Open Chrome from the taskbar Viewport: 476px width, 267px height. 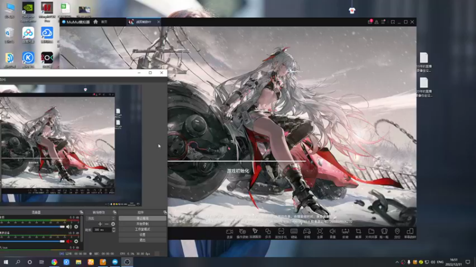(x=54, y=262)
